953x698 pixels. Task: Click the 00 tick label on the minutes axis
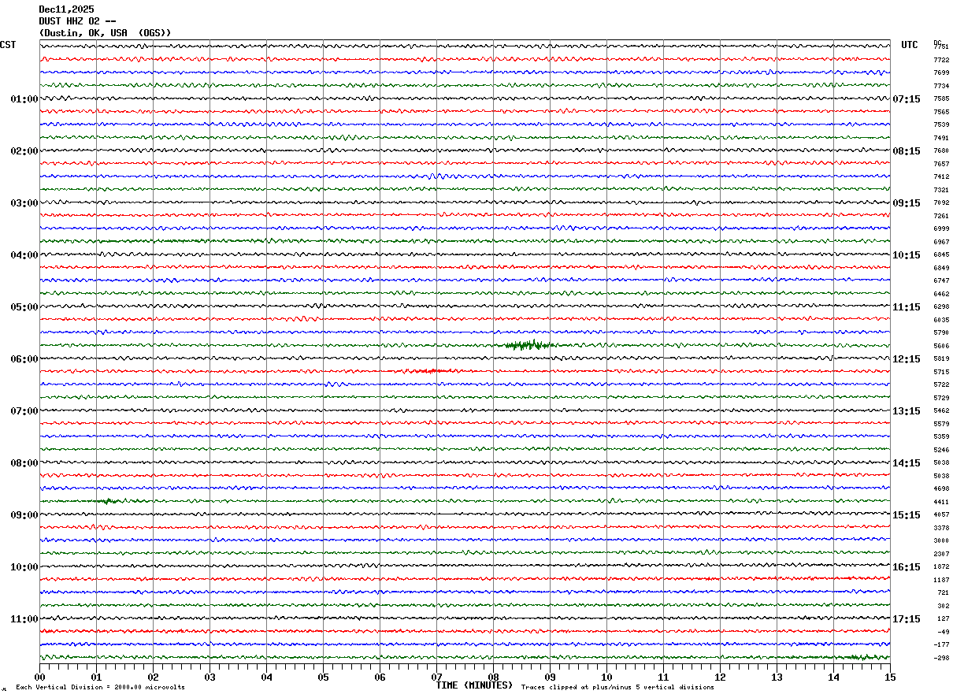coord(39,677)
